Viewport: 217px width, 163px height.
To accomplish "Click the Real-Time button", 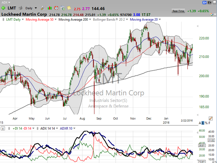I will tap(178, 11).
